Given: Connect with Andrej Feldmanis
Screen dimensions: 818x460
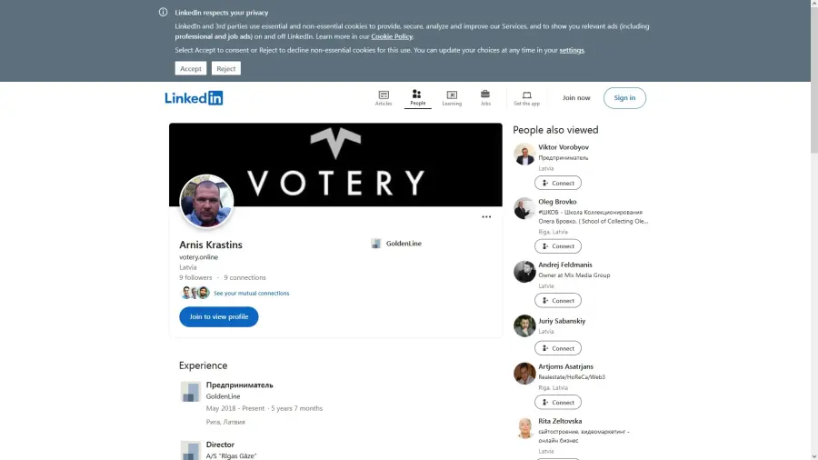Looking at the screenshot, I should tap(558, 300).
